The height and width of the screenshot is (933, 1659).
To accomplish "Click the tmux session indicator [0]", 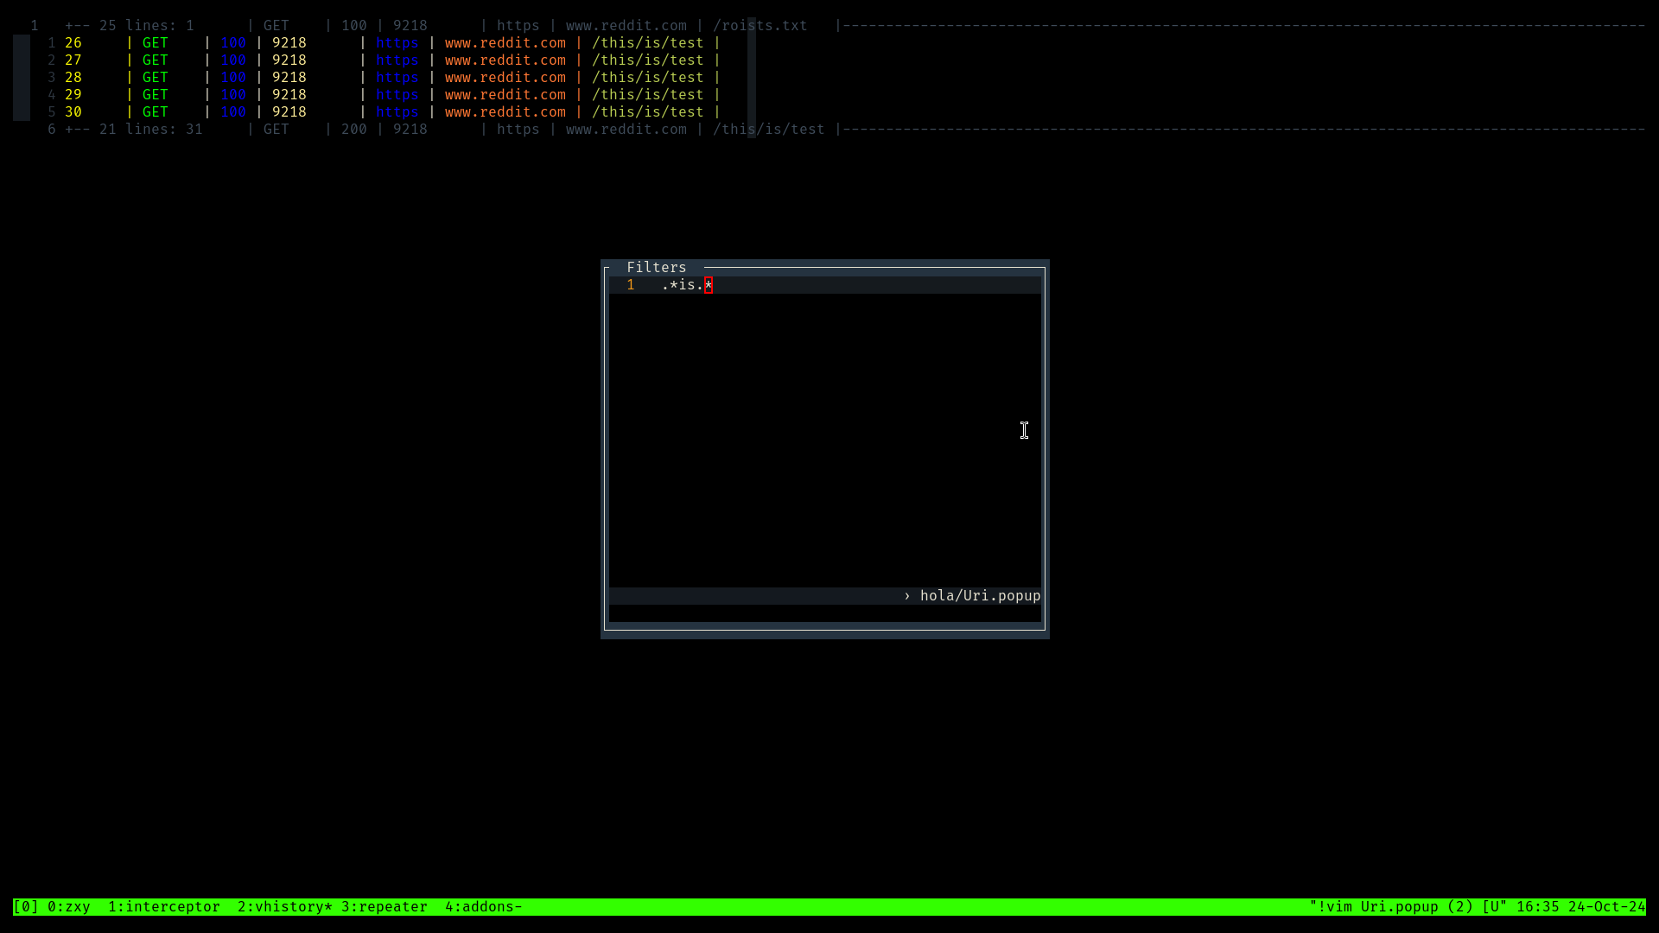I will pos(26,907).
